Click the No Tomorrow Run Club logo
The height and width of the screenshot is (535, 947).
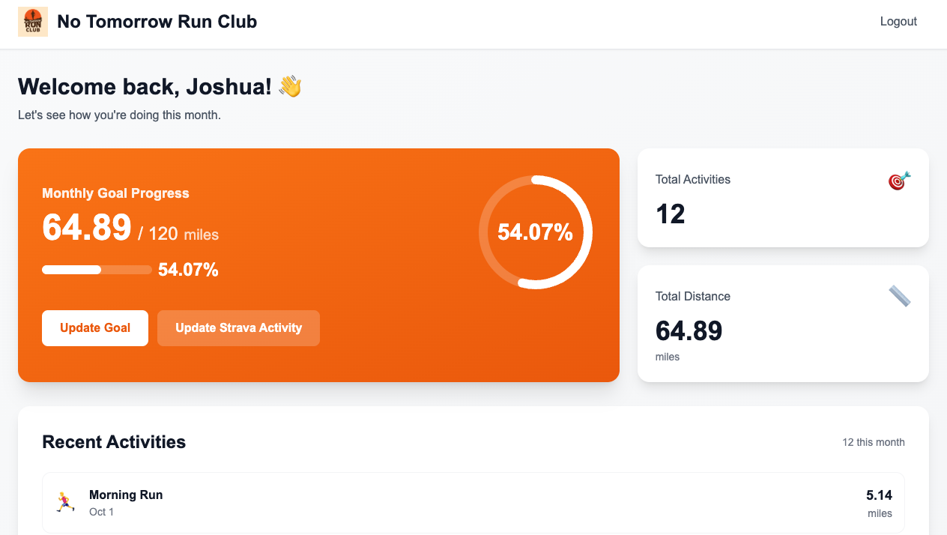point(32,22)
